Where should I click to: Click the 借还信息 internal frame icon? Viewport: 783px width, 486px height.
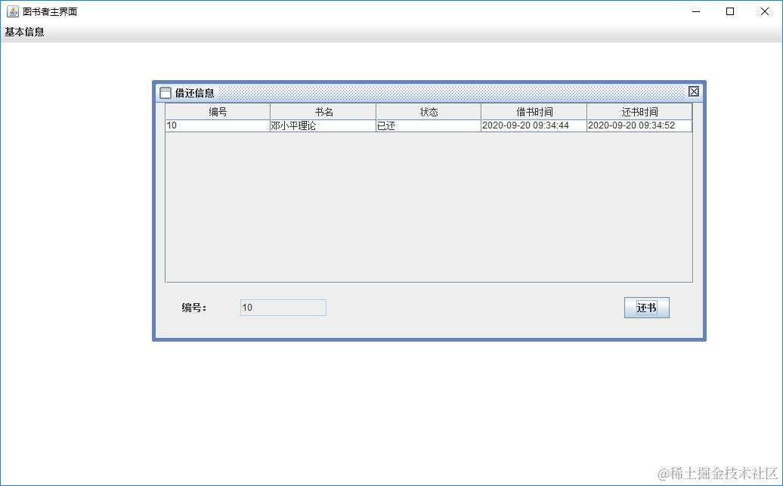tap(166, 92)
